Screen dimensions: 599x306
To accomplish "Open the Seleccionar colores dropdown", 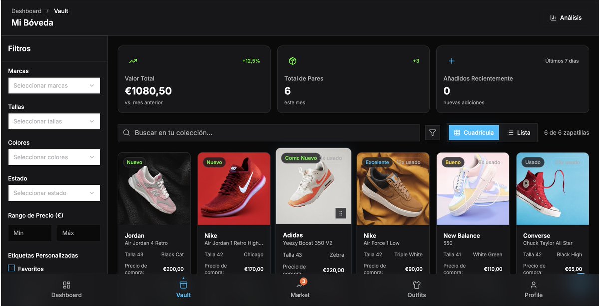I will (x=54, y=157).
